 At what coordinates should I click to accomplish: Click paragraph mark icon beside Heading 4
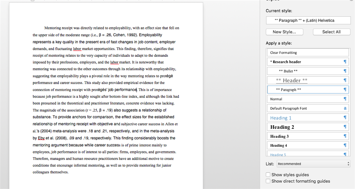[345, 145]
